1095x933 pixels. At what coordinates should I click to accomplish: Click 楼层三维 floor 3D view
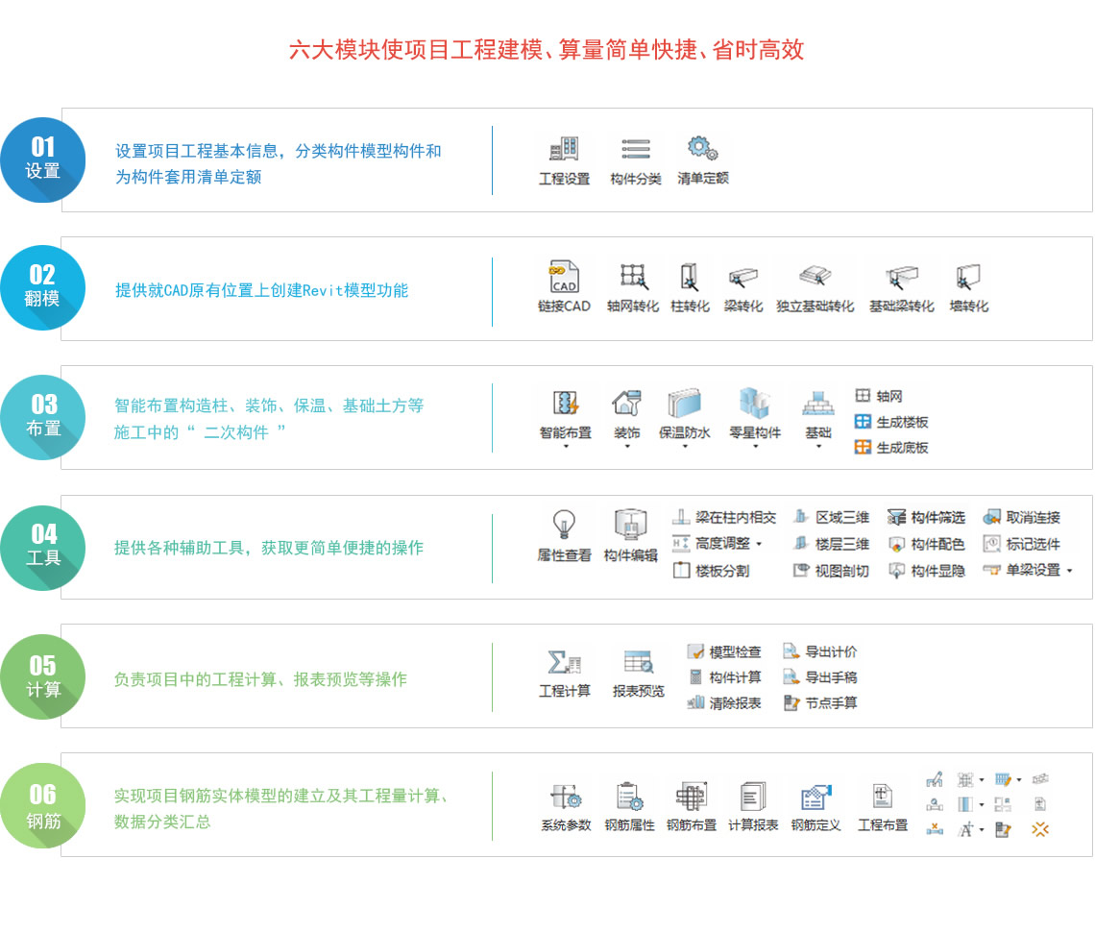coord(831,543)
